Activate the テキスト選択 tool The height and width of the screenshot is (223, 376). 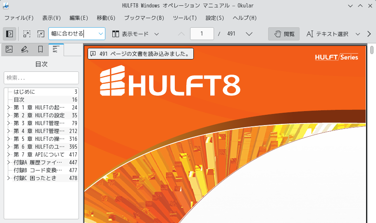click(x=327, y=34)
